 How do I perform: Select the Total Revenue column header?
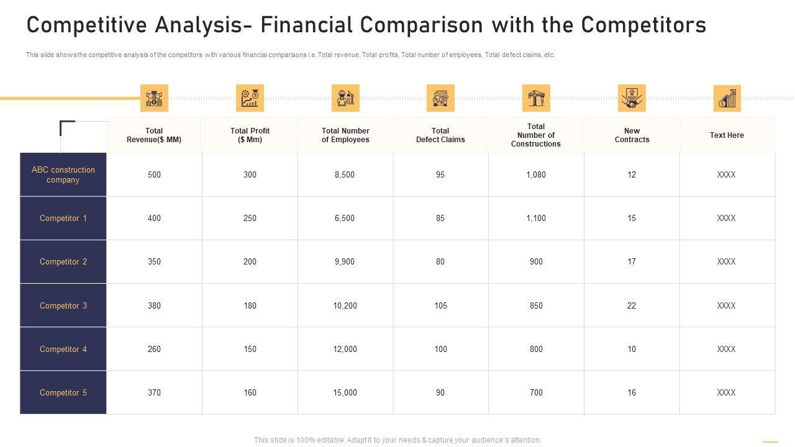(154, 135)
